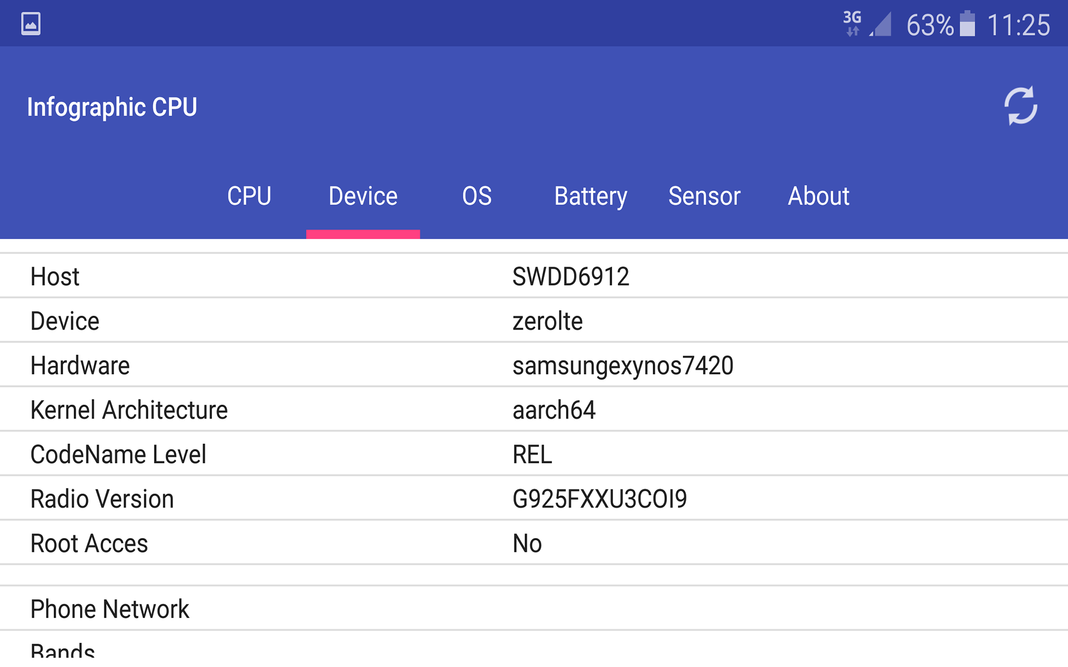Viewport: 1068px width, 667px height.
Task: Switch to the Sensor tab
Action: [x=704, y=196]
